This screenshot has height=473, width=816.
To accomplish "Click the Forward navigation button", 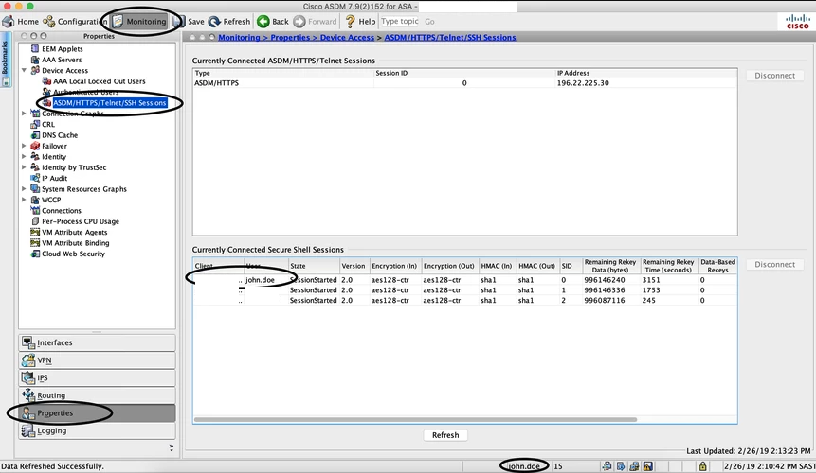I will (315, 22).
